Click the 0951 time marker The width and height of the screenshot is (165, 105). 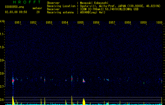coord(18,22)
